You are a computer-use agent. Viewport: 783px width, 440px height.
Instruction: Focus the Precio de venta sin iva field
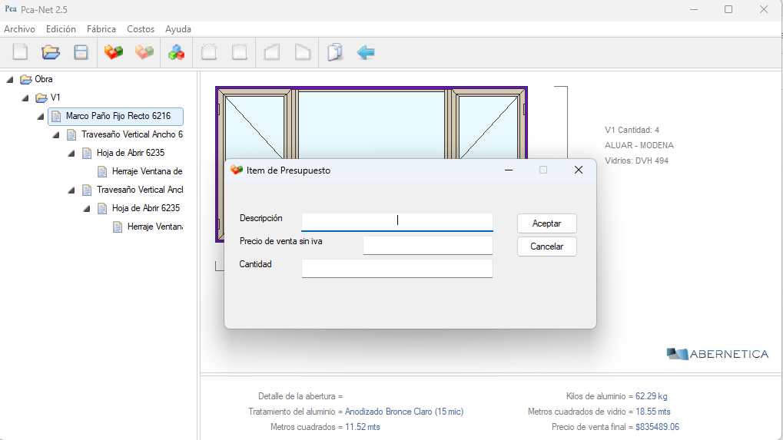point(428,245)
